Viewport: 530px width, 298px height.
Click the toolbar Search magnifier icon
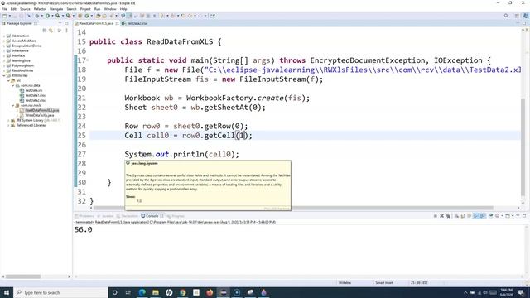click(506, 16)
